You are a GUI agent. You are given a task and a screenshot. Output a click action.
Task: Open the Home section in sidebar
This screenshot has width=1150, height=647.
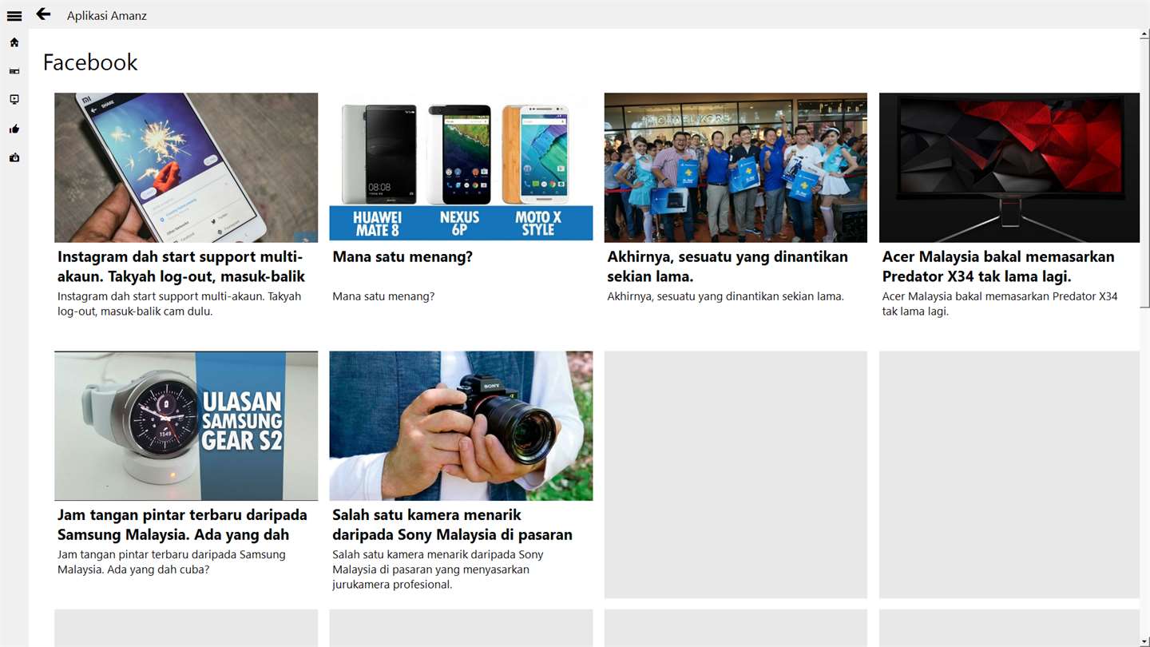click(x=14, y=42)
